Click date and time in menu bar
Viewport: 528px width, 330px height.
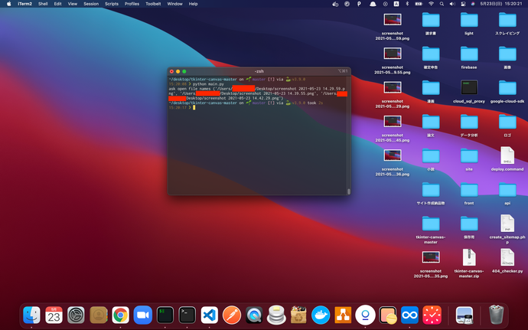[x=501, y=4]
